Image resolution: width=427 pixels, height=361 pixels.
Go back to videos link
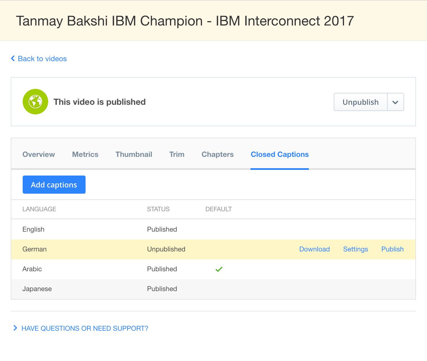click(x=42, y=59)
